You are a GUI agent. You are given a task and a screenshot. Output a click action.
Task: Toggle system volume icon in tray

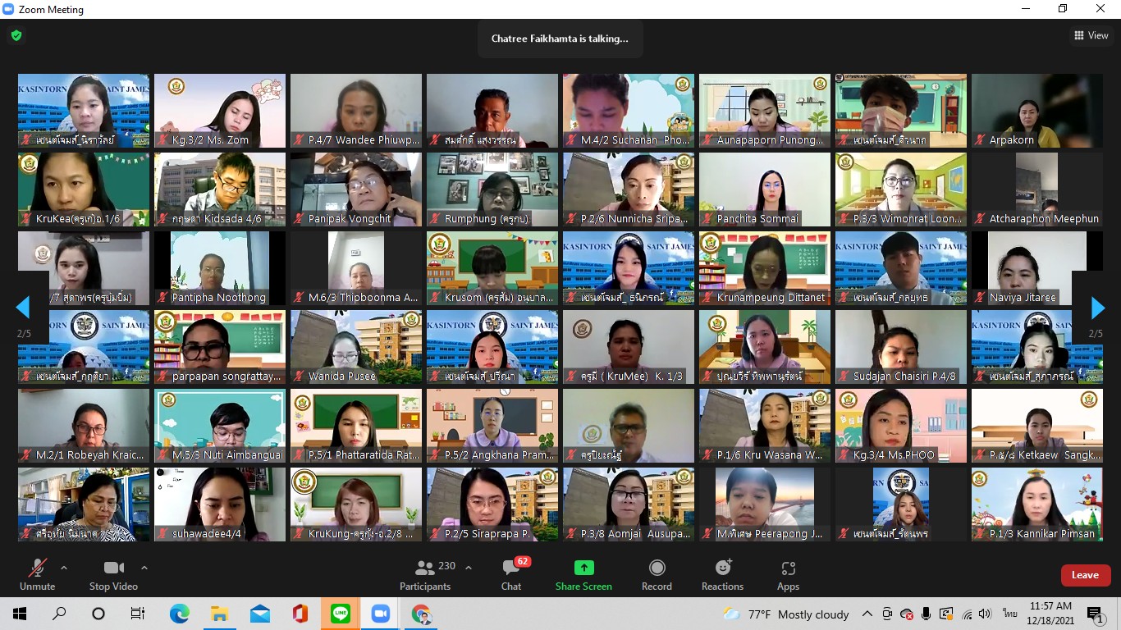click(x=985, y=614)
